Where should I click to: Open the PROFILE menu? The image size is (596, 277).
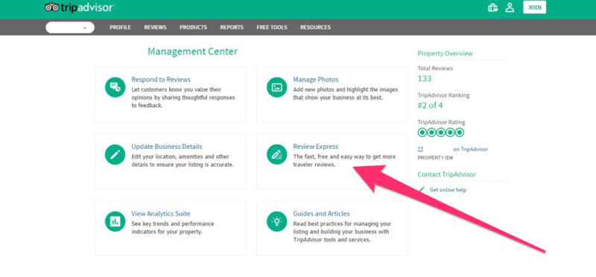click(120, 28)
